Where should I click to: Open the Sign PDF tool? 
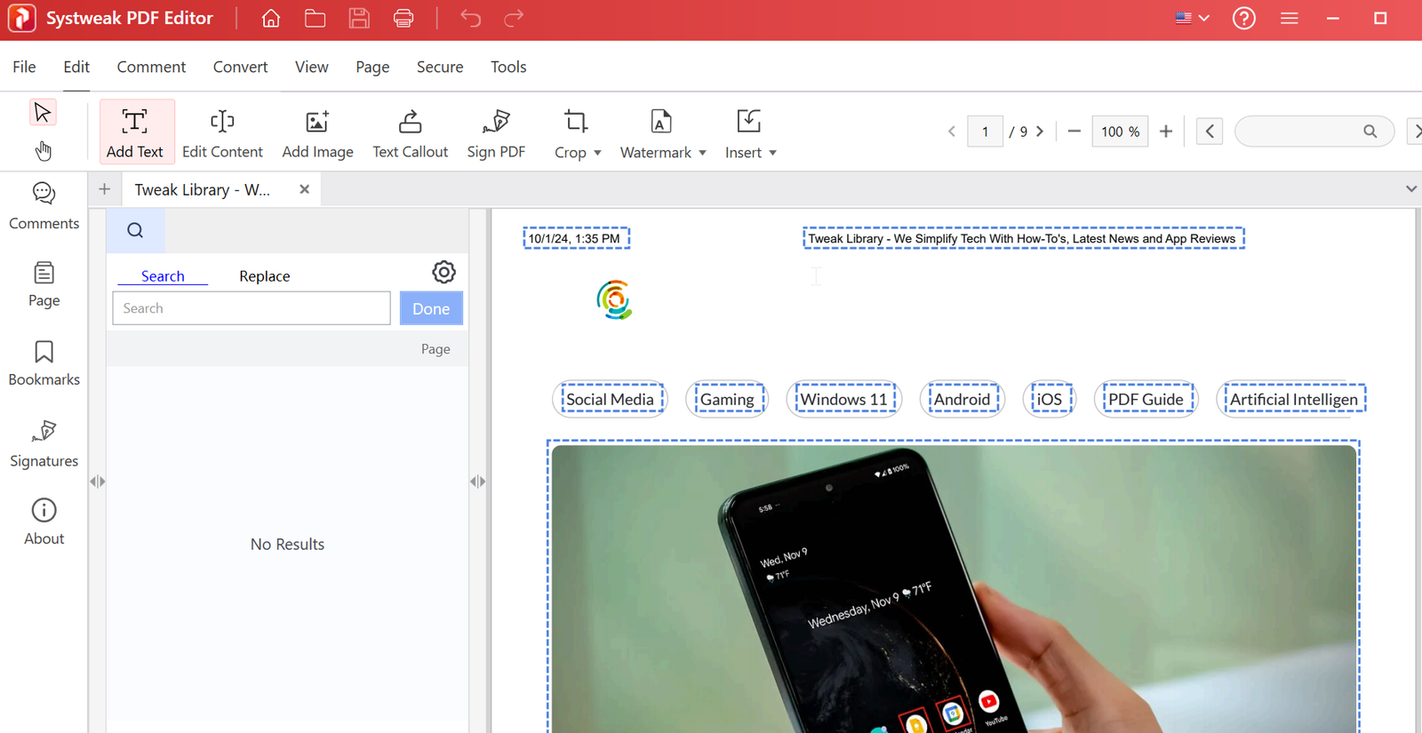496,133
